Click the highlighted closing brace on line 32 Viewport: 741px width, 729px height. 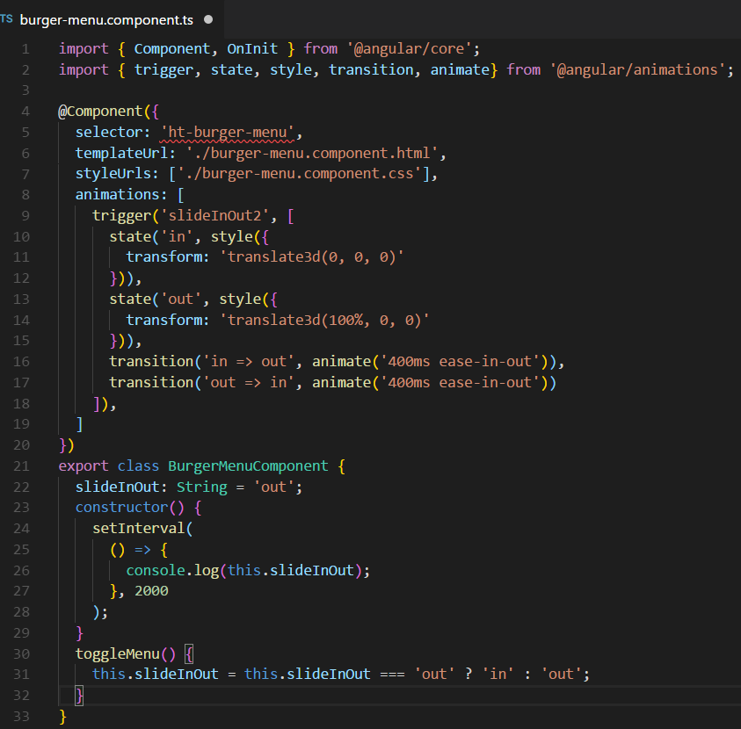tap(79, 696)
